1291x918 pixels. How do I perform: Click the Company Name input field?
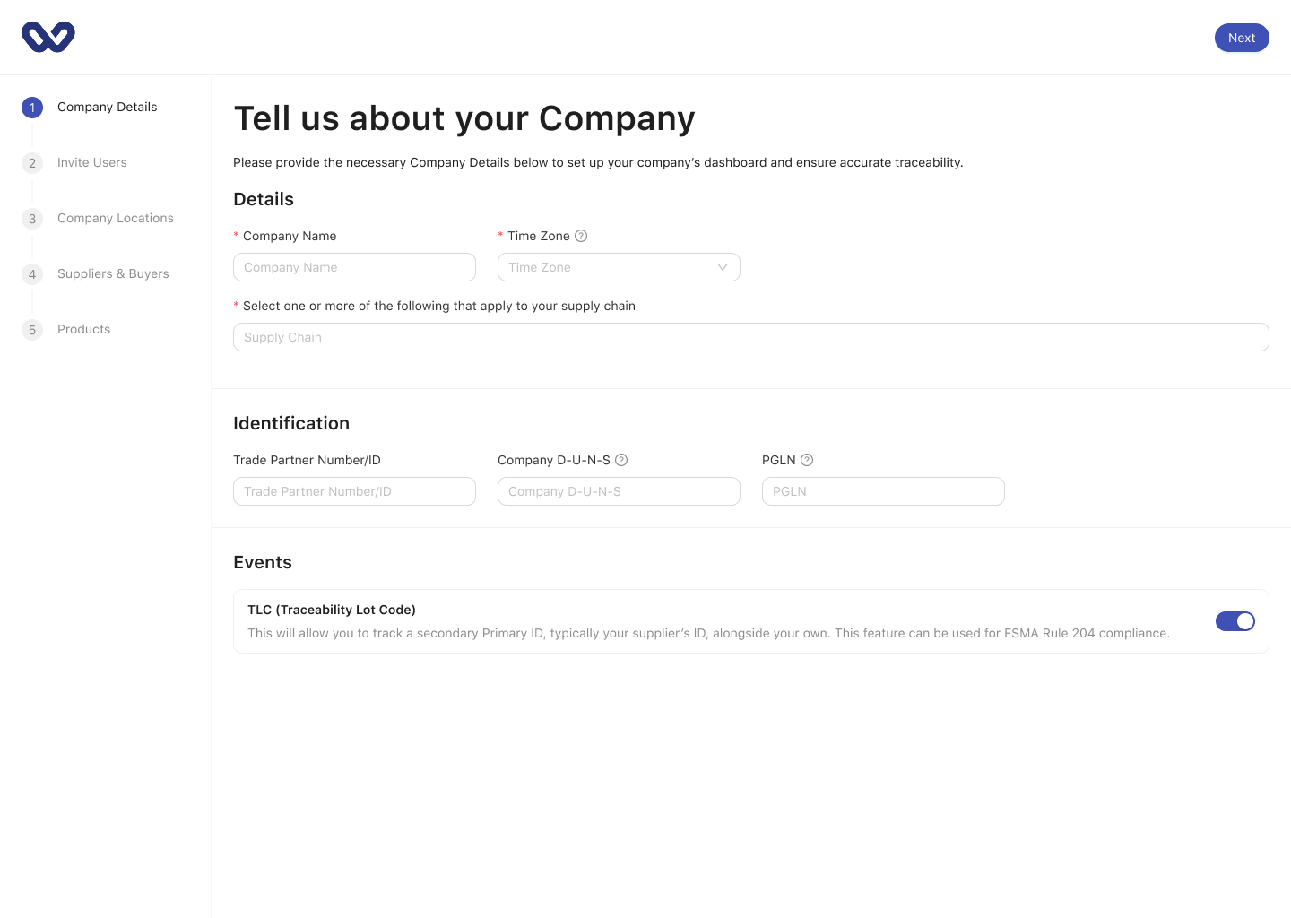click(354, 267)
